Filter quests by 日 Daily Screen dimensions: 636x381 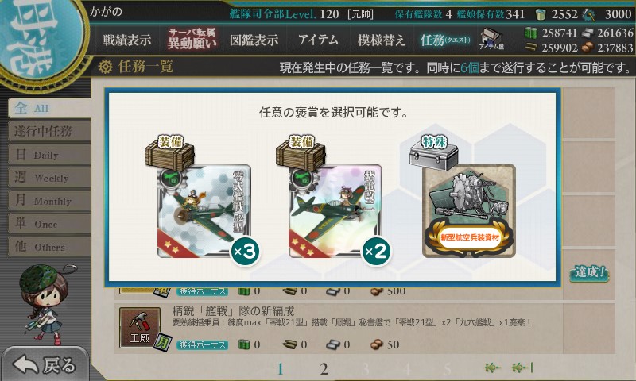49,154
